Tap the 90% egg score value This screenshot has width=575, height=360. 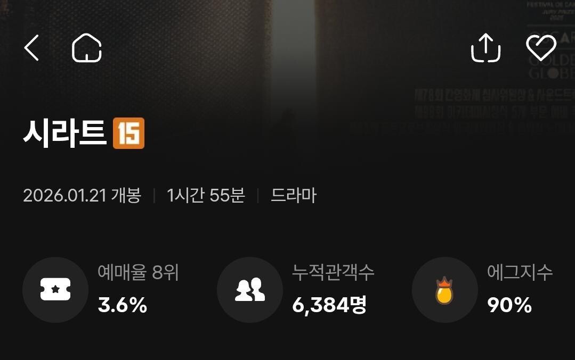point(509,305)
